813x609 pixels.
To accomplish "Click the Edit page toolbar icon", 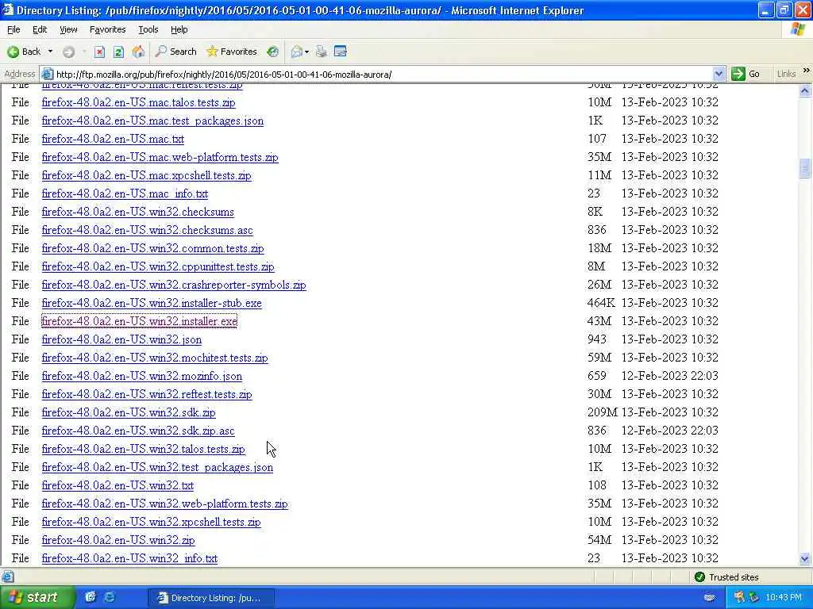I will (340, 52).
